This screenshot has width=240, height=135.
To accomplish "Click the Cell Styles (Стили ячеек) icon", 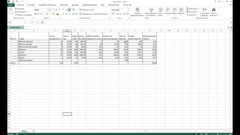I will coord(160,10).
